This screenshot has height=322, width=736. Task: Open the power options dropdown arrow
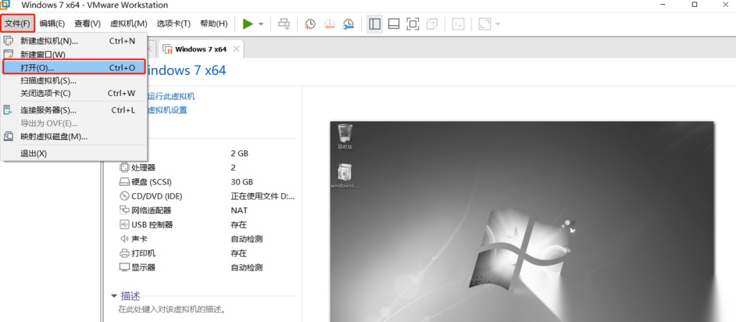(261, 24)
